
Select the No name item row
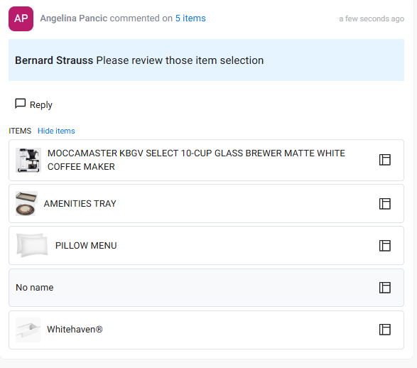[207, 288]
